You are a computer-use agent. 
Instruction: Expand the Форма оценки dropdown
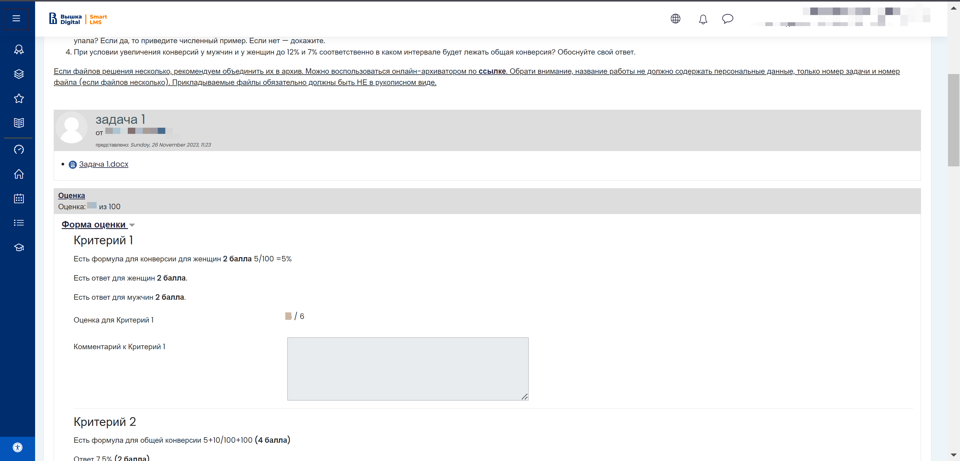coord(131,225)
